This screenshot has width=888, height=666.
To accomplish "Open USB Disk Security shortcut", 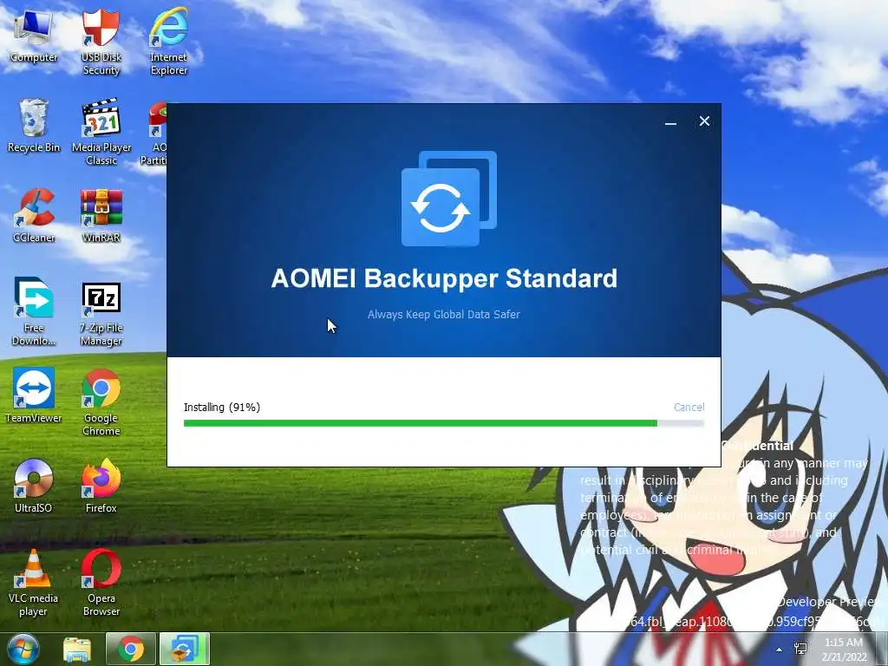I will point(101,42).
